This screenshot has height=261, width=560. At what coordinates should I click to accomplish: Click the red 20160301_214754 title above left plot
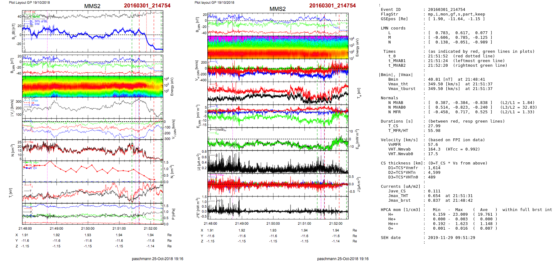[x=147, y=6]
